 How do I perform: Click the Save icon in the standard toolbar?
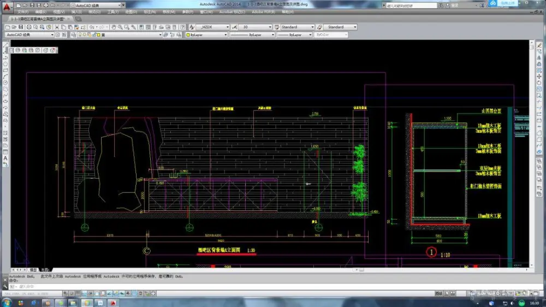20,27
